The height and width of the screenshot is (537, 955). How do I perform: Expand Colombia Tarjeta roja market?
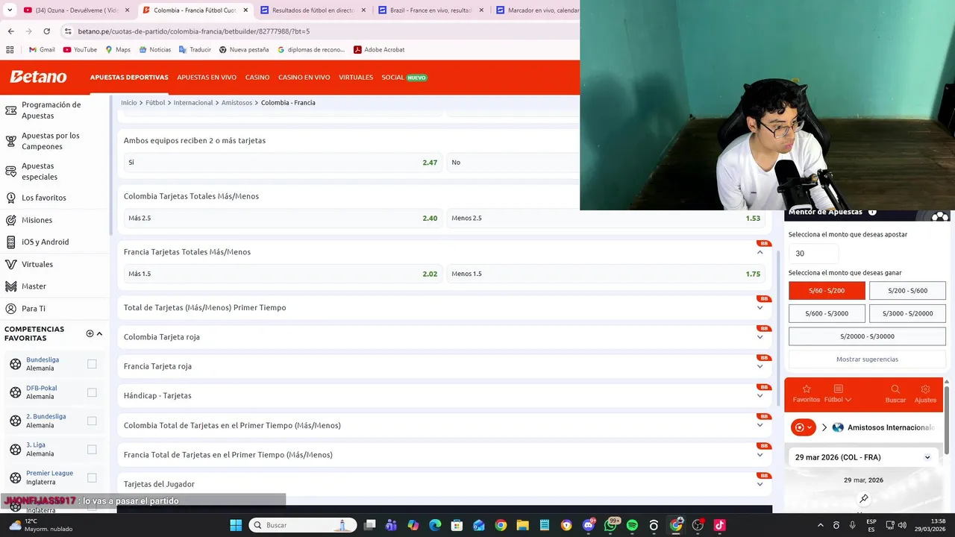point(760,337)
